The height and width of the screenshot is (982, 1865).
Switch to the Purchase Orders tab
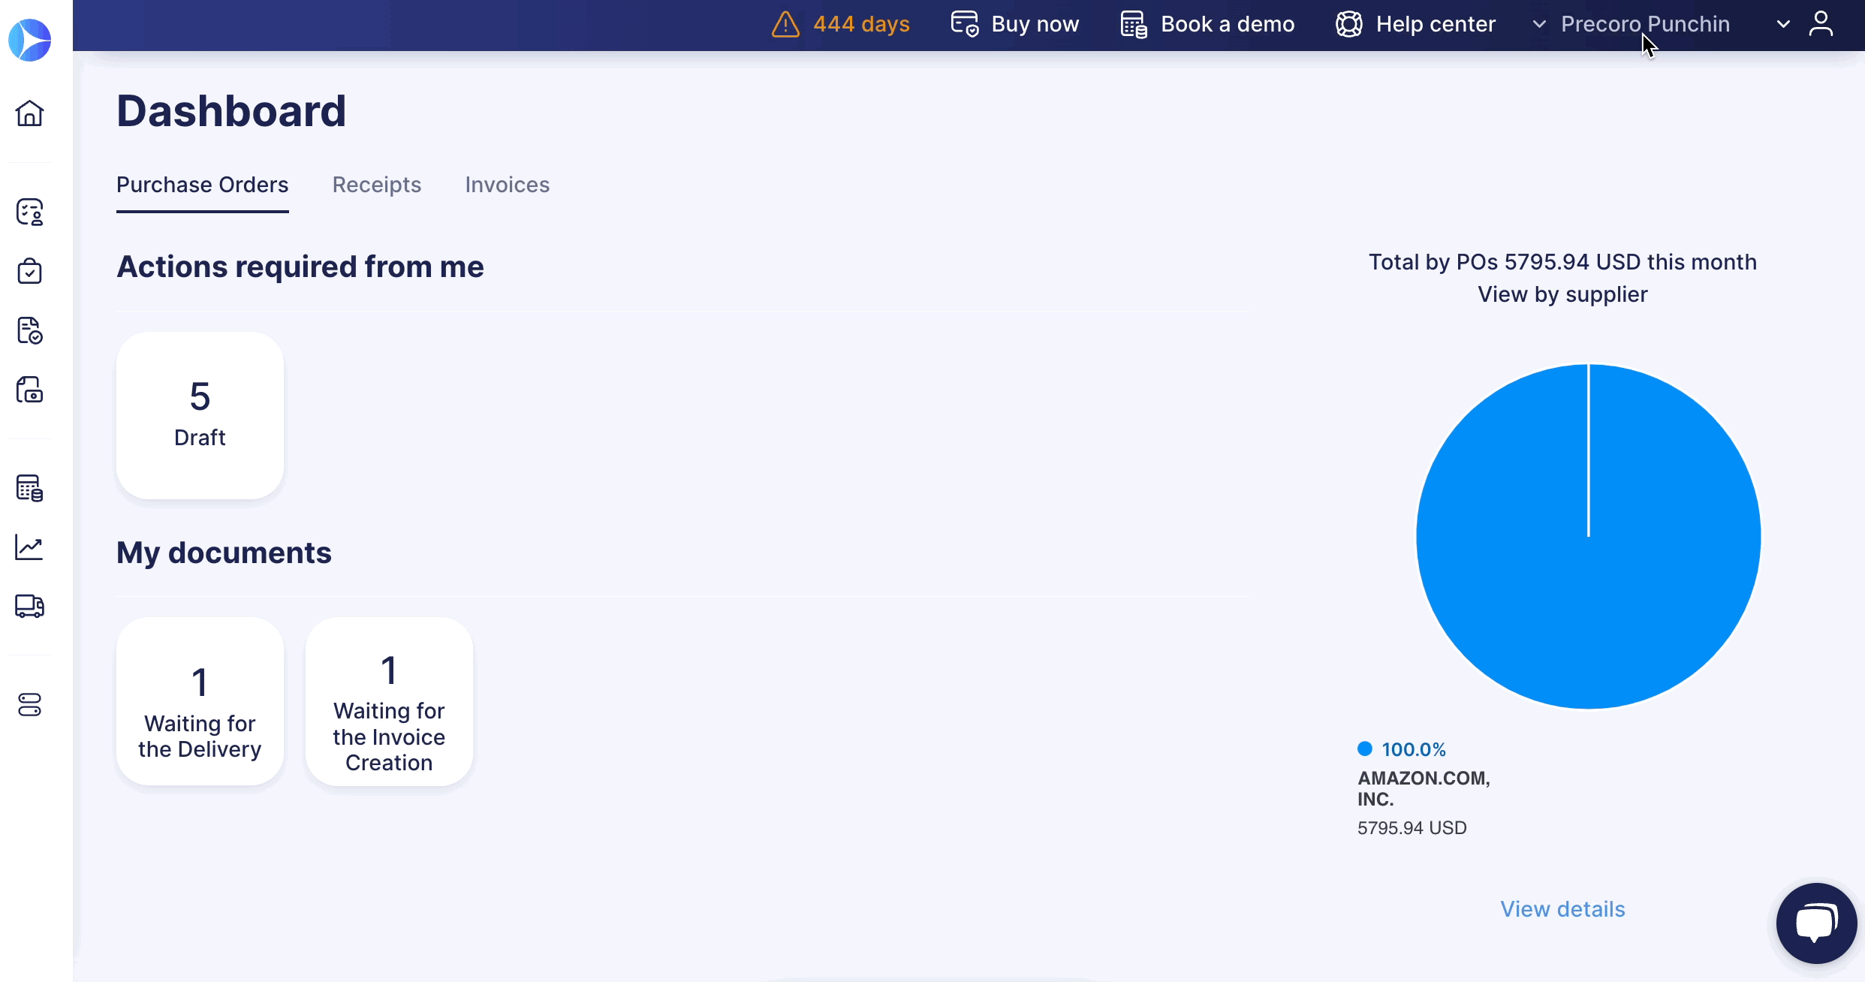[x=203, y=185]
